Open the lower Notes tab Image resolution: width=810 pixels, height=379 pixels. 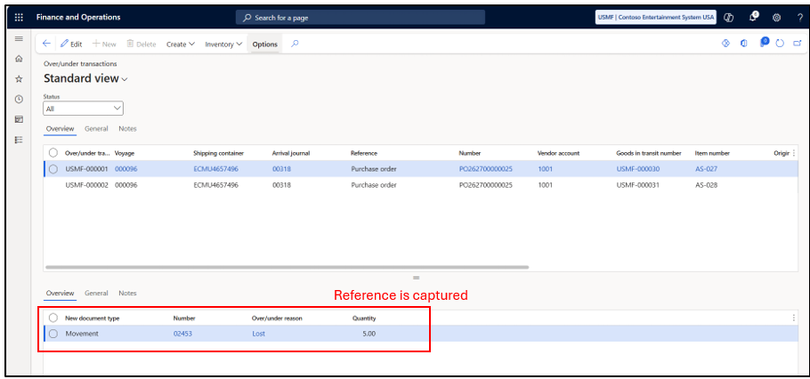127,293
